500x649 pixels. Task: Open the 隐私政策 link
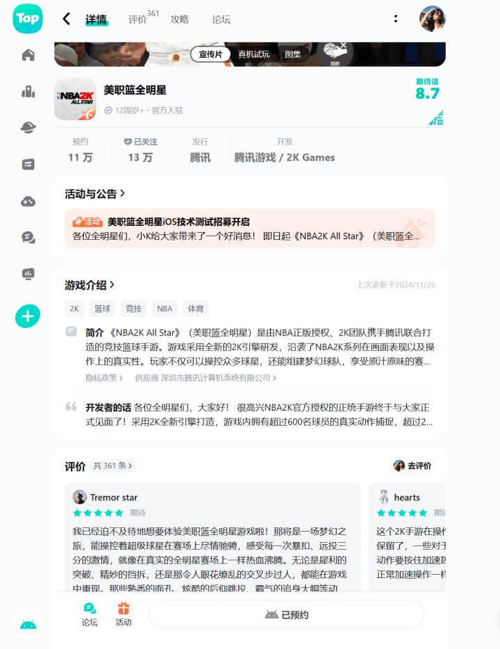click(104, 378)
